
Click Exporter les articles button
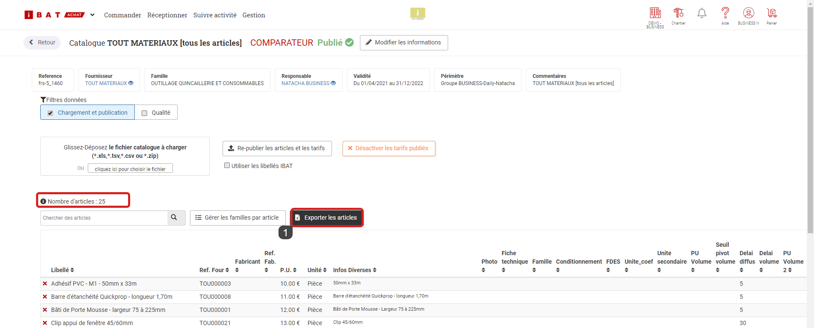326,218
